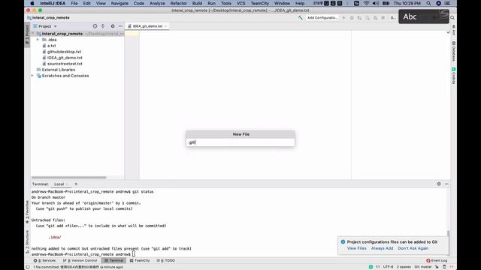481x270 pixels.
Task: Click the New File name input field
Action: pos(240,142)
